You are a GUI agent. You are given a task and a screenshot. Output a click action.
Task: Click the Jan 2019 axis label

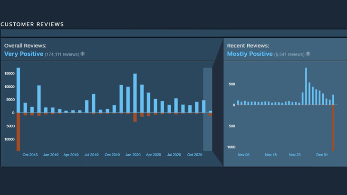coord(51,155)
